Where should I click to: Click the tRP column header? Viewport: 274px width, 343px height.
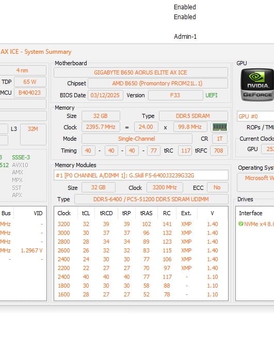[x=126, y=213]
